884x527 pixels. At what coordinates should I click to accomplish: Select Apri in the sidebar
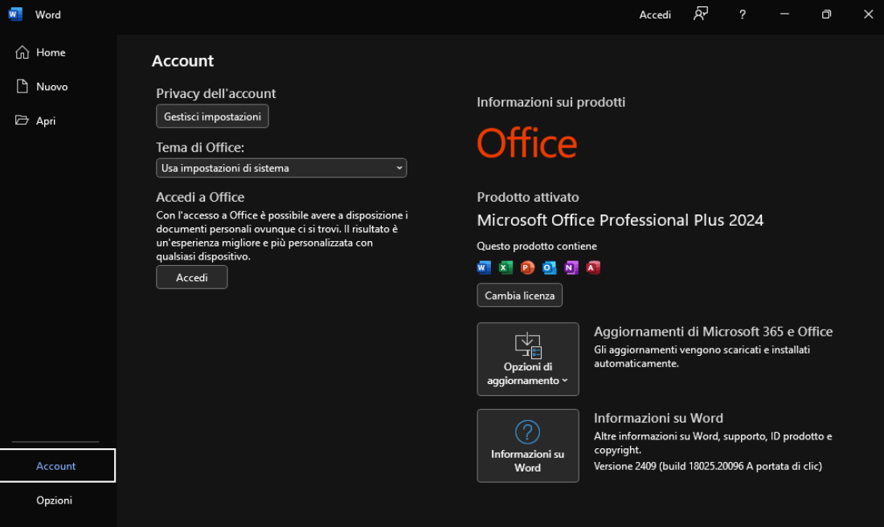click(58, 121)
